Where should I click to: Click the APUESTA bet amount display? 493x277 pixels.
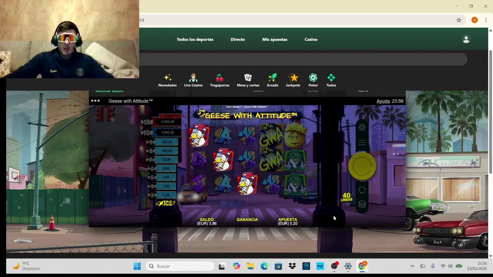click(x=288, y=221)
